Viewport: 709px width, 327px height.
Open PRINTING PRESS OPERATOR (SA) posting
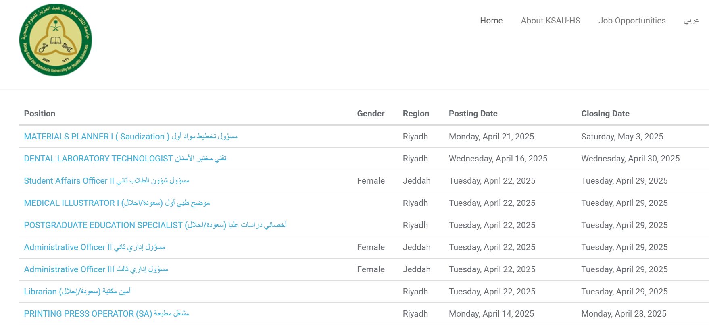[106, 314]
